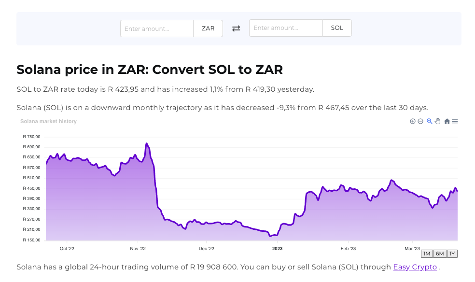Open the SOL currency selector
475x282 pixels.
tap(337, 28)
